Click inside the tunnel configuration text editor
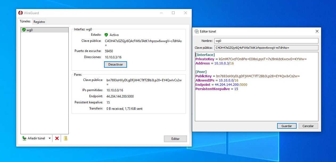 pos(257,87)
